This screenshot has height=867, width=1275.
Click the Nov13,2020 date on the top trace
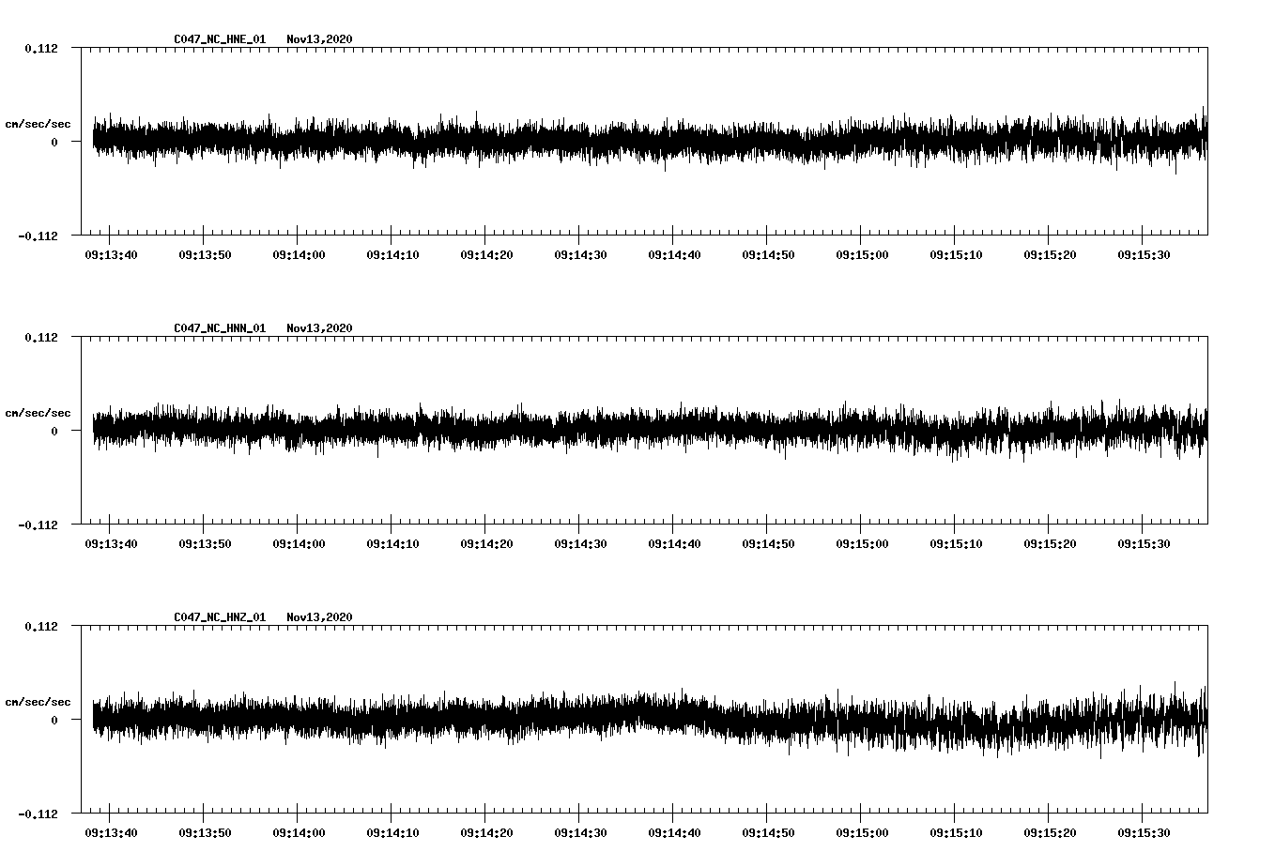pos(319,40)
